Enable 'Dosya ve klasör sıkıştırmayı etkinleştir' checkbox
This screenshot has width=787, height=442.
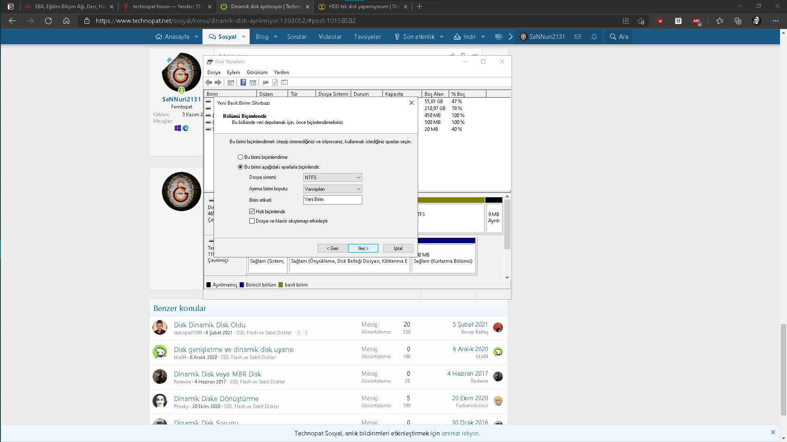[x=252, y=221]
